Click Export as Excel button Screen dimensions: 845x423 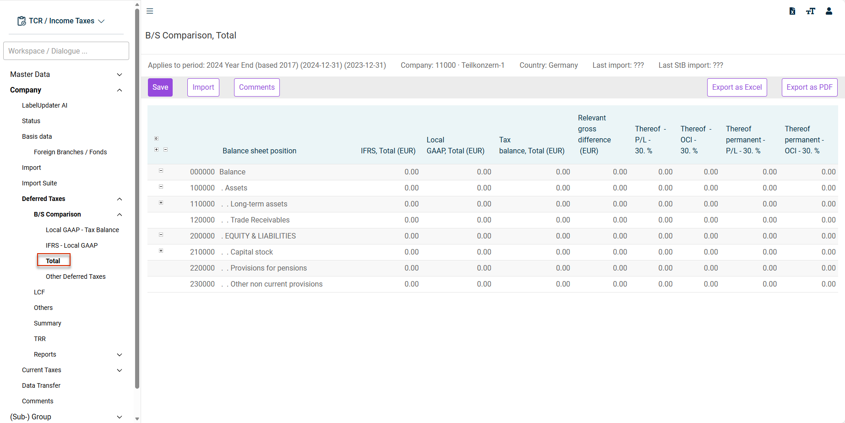tap(737, 87)
